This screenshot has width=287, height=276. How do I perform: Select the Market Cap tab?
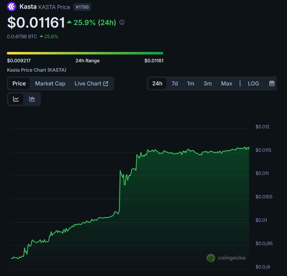pyautogui.click(x=50, y=84)
